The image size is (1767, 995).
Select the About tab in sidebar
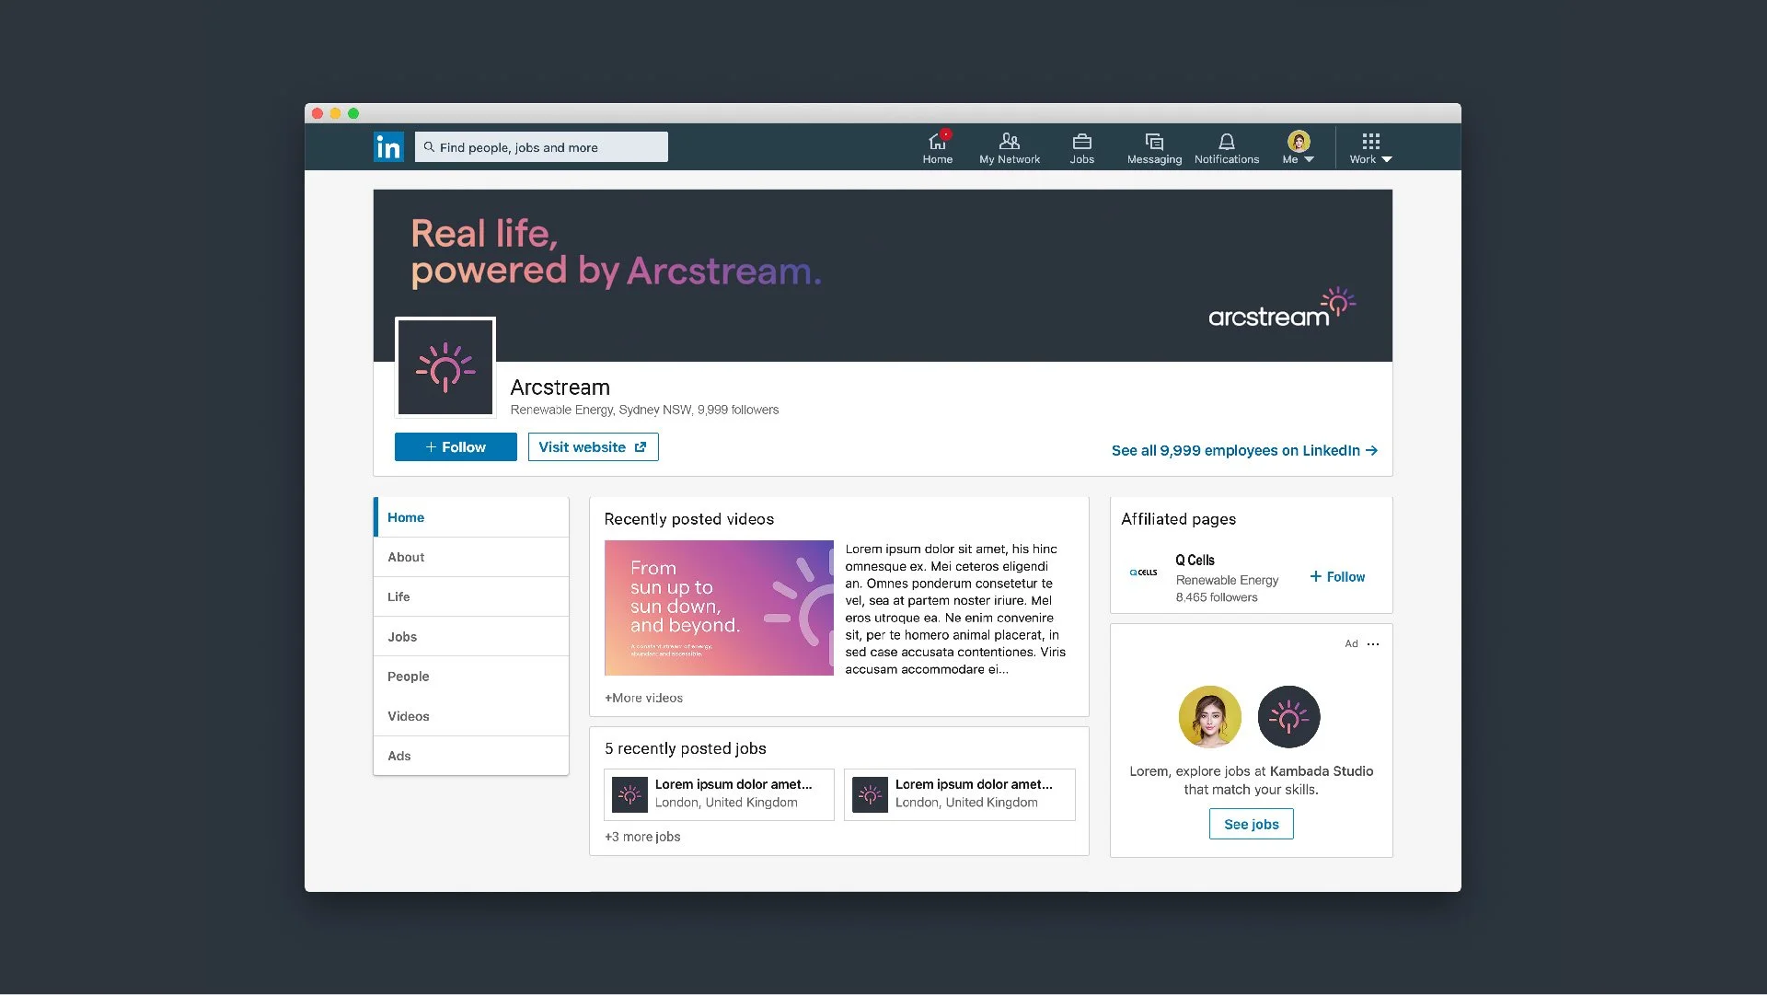point(406,558)
